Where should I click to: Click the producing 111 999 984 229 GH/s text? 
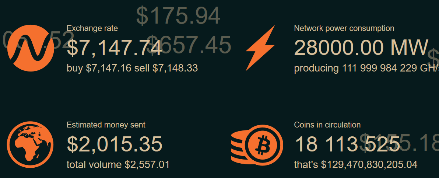click(x=366, y=68)
